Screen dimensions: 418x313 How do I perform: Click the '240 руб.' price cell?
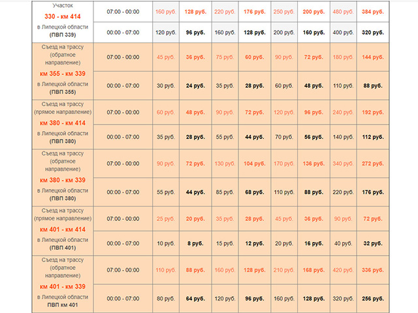[x=343, y=112]
